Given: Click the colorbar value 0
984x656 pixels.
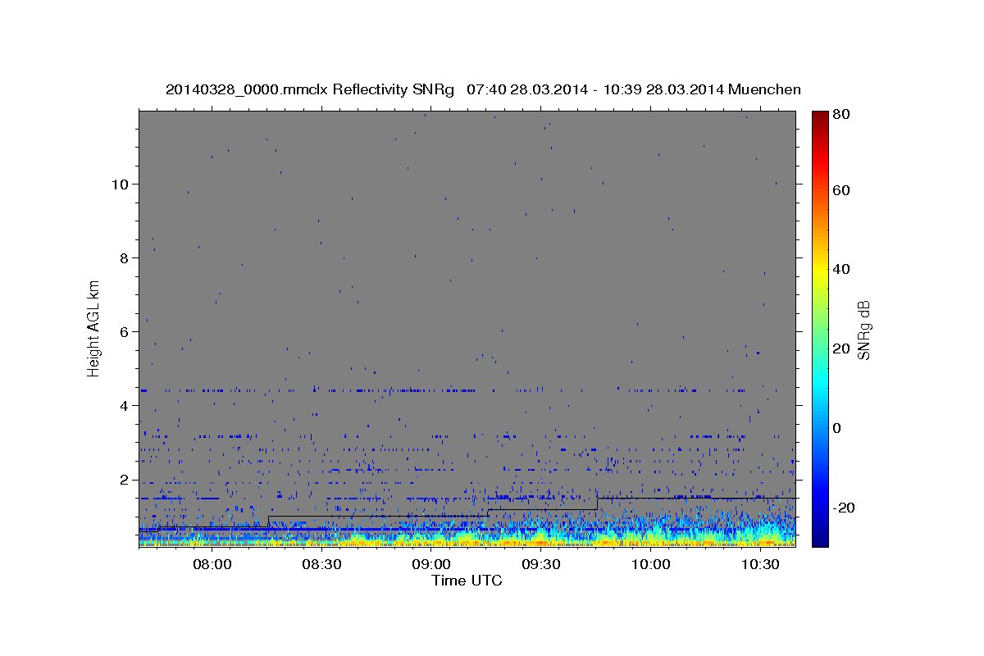Looking at the screenshot, I should coord(837,428).
